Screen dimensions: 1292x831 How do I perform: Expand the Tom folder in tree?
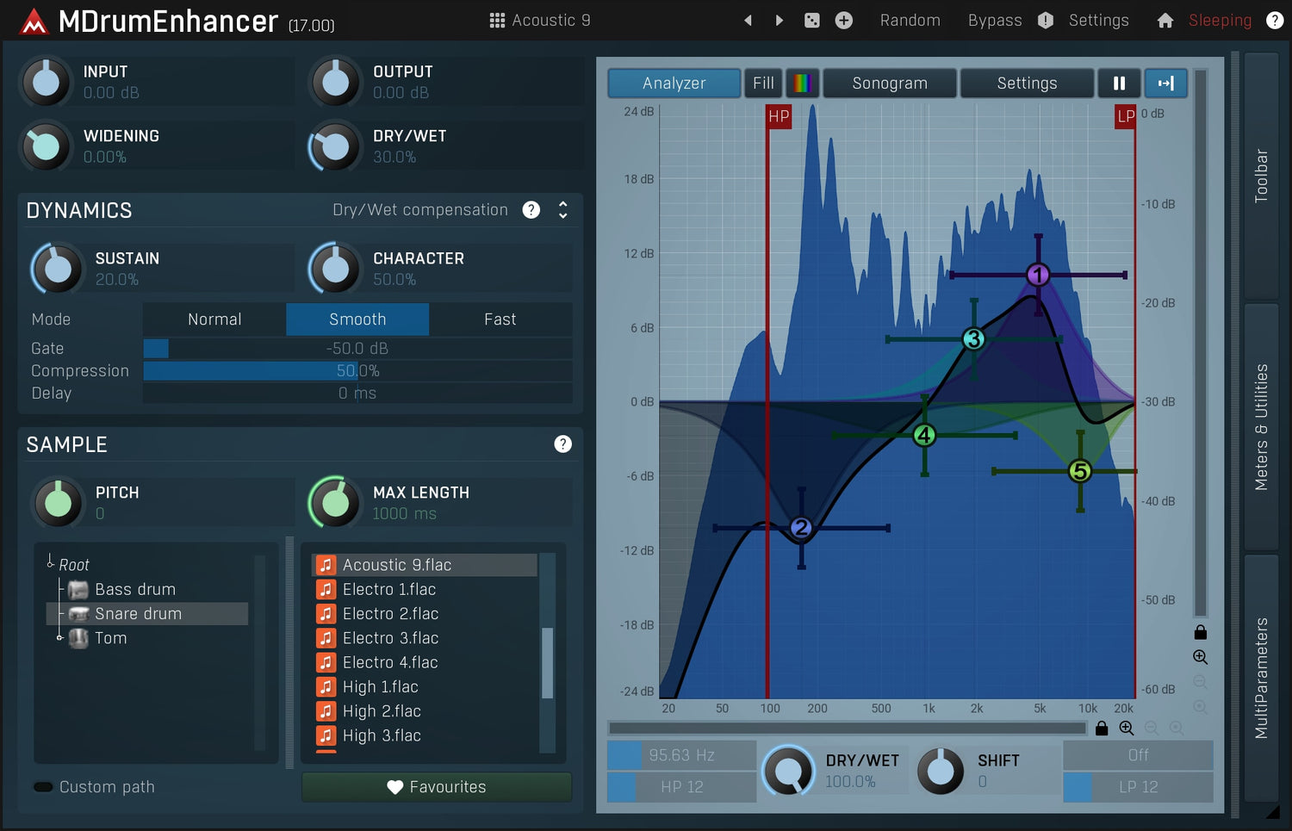point(59,638)
